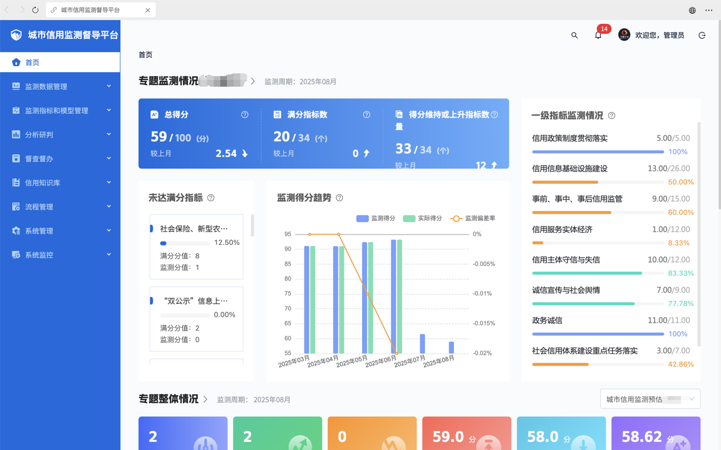This screenshot has height=450, width=721.
Task: Expand 分析研判 sidebar menu
Action: click(x=60, y=134)
